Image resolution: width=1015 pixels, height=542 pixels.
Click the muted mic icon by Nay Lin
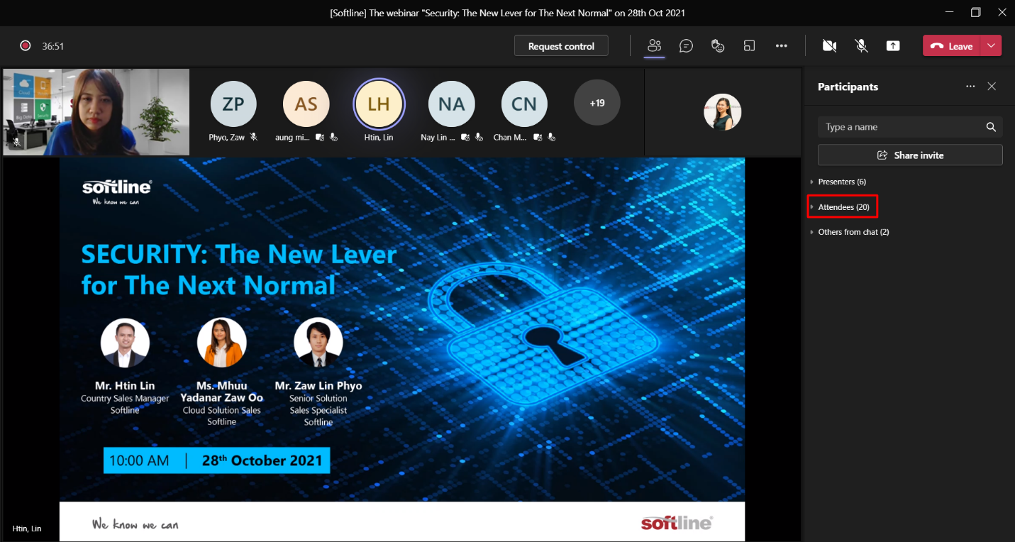tap(478, 137)
